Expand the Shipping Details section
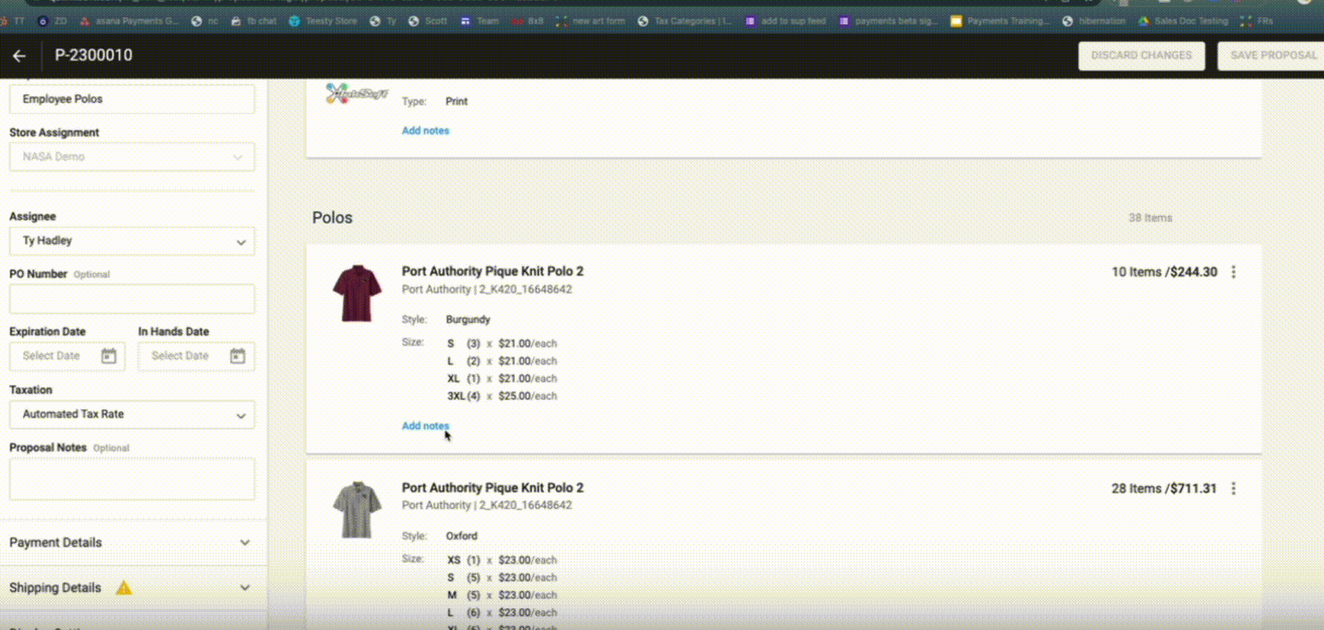1324x630 pixels. click(x=131, y=588)
